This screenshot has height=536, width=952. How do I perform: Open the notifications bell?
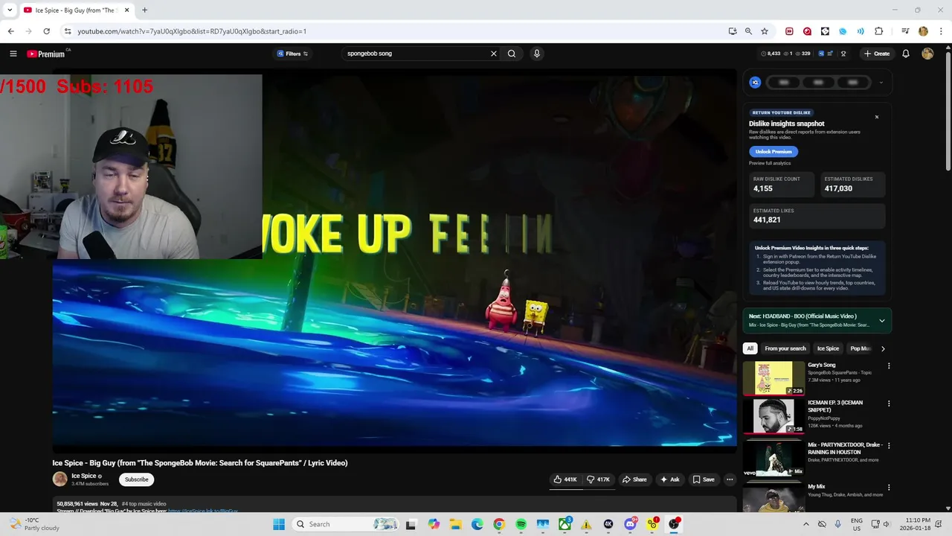[x=906, y=54]
